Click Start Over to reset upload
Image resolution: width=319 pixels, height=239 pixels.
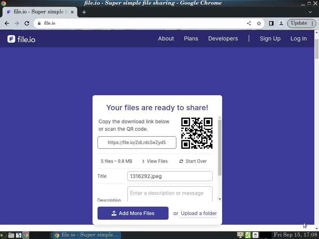click(193, 161)
